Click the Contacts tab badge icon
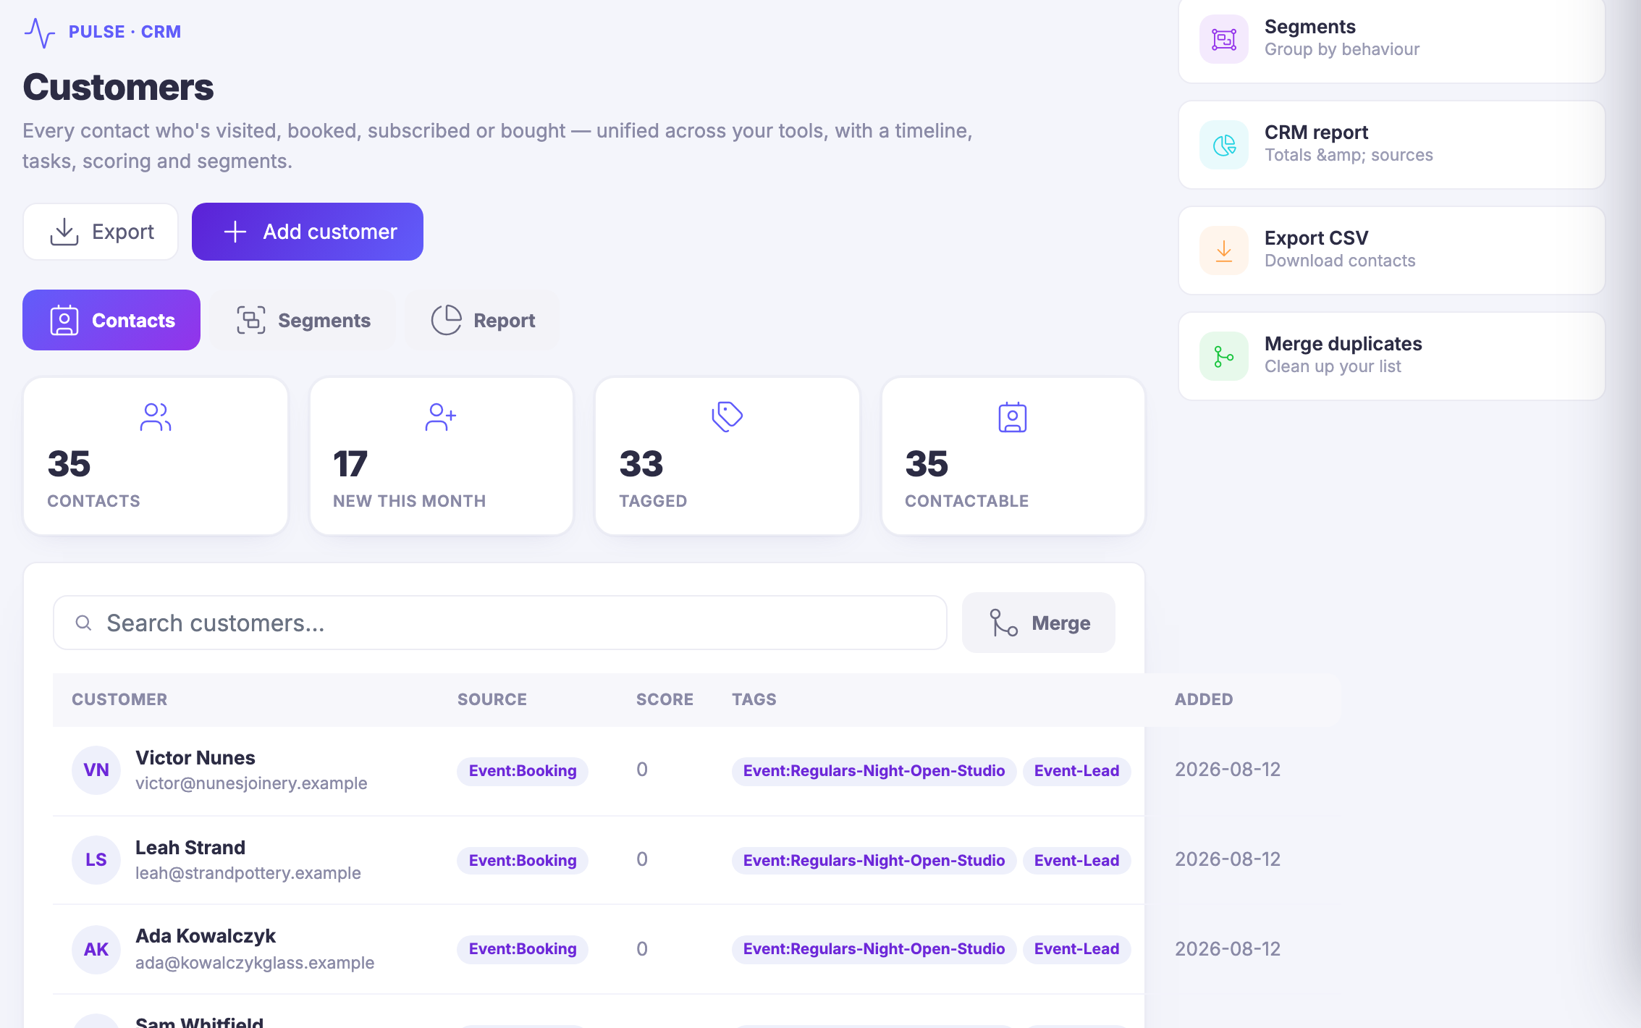Image resolution: width=1641 pixels, height=1028 pixels. pos(64,320)
